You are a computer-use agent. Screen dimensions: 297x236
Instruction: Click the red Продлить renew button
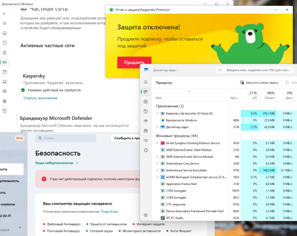[x=134, y=62]
